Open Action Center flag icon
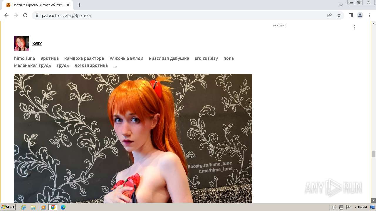376x211 pixels. pos(348,207)
